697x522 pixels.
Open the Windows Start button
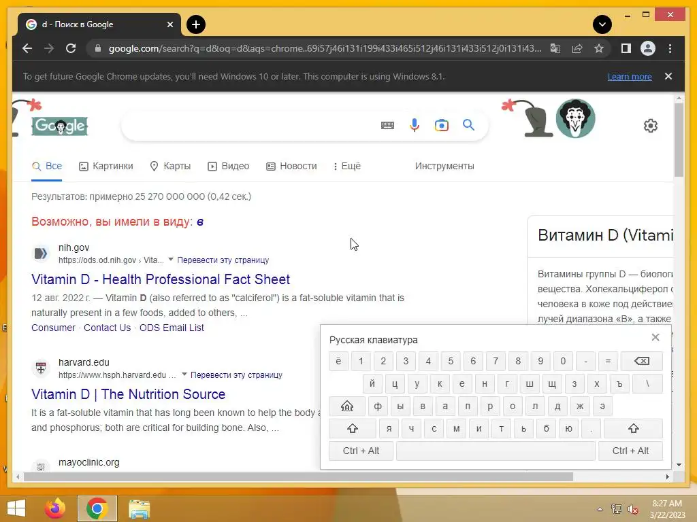pos(16,508)
